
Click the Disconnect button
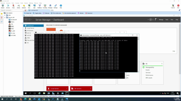pyautogui.click(x=89, y=13)
